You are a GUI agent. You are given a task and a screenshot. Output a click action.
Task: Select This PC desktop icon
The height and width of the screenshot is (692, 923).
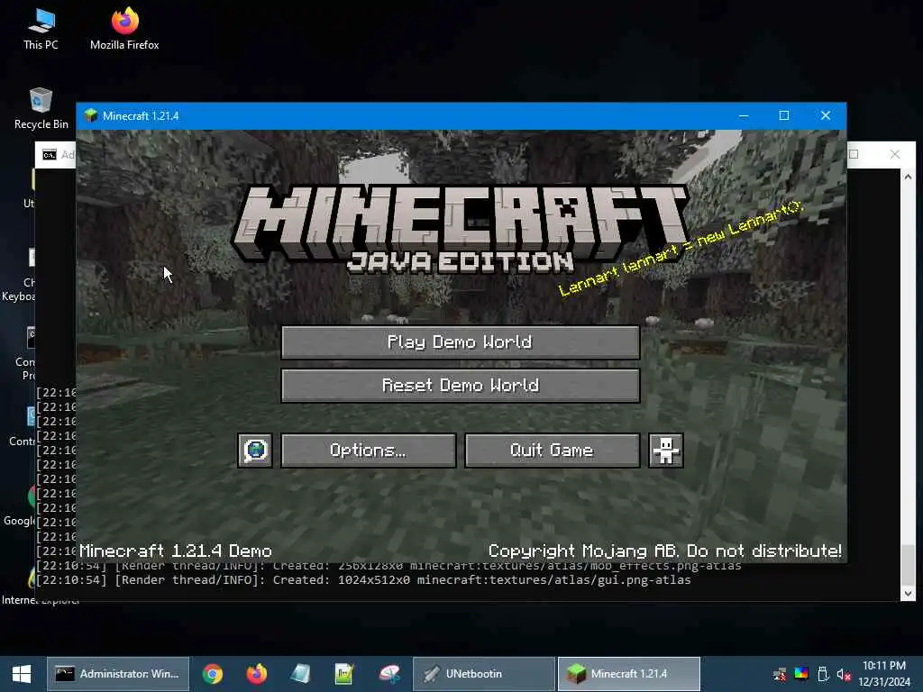41,29
